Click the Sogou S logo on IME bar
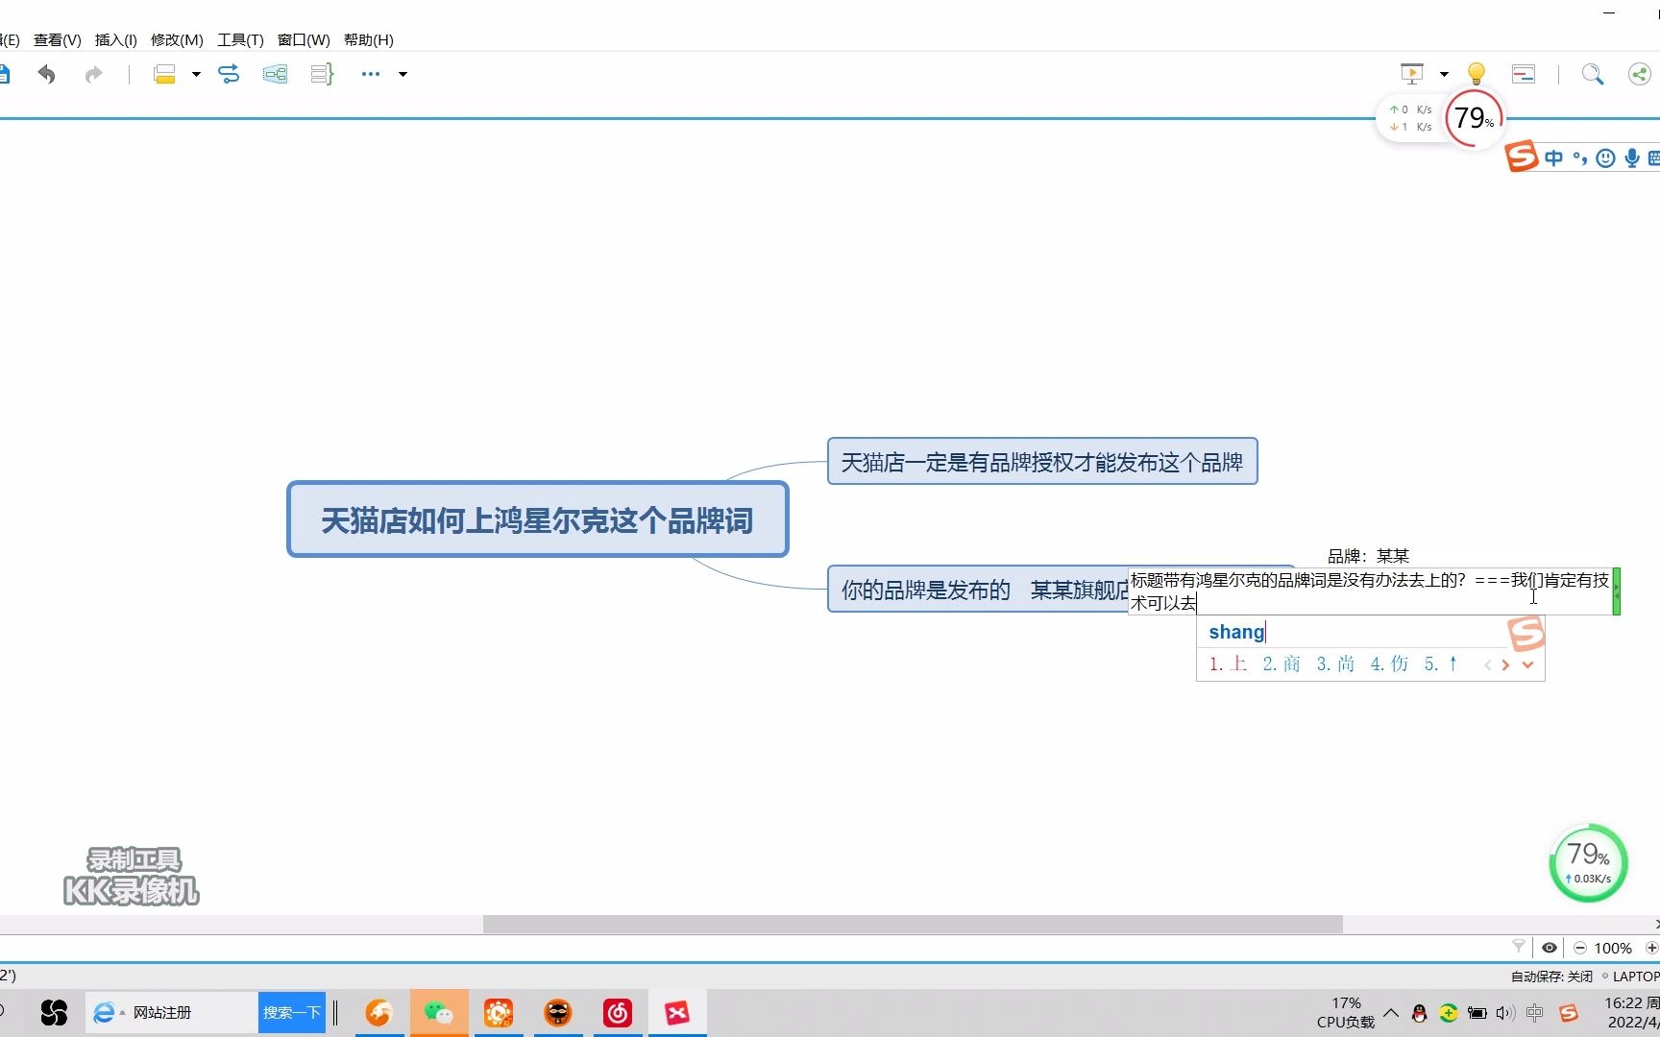 pos(1522,156)
